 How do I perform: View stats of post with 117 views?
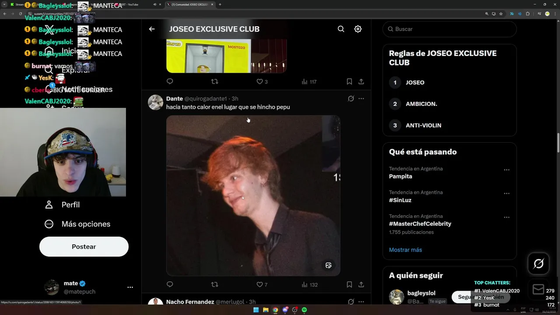(x=309, y=81)
